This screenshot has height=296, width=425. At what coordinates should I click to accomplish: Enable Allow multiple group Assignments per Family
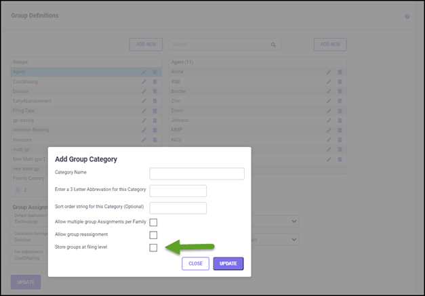point(153,222)
